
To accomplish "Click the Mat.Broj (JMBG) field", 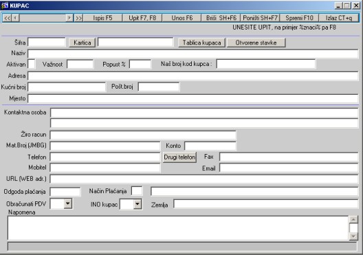I will point(105,146).
